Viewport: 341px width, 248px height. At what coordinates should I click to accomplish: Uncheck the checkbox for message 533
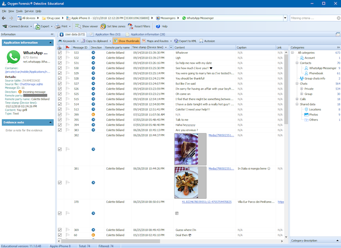[x=60, y=52]
